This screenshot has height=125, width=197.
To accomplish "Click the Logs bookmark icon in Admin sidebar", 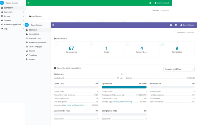I will (2, 29).
